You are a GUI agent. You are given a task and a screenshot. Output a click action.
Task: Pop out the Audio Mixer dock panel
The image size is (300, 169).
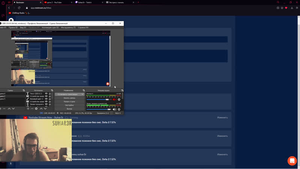(x=122, y=91)
